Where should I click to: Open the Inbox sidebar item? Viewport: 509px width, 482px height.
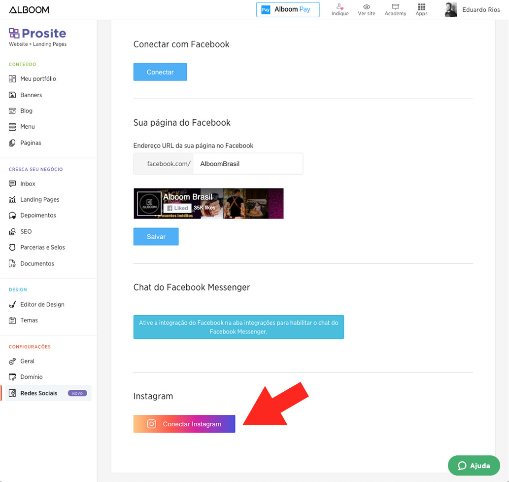pyautogui.click(x=28, y=184)
